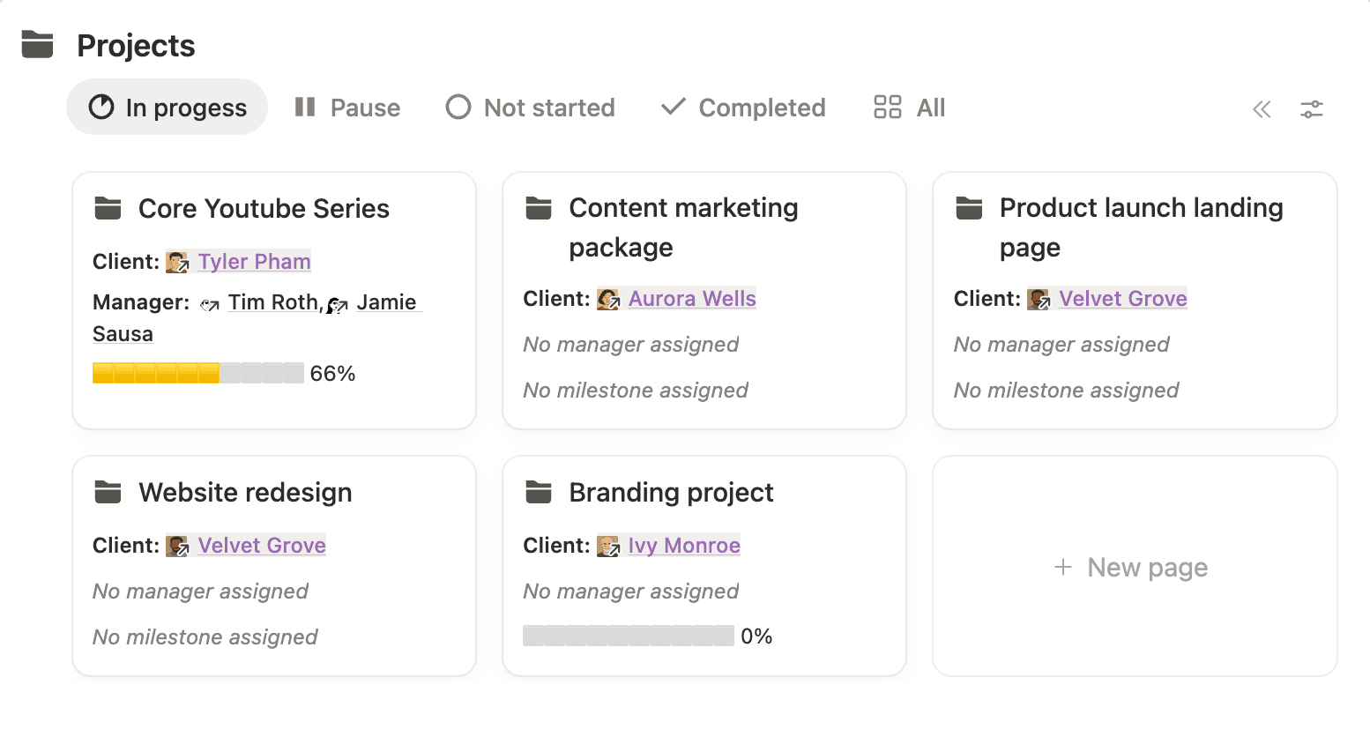Click the folder icon on Content marketing package card
1370x744 pixels.
[x=539, y=208]
